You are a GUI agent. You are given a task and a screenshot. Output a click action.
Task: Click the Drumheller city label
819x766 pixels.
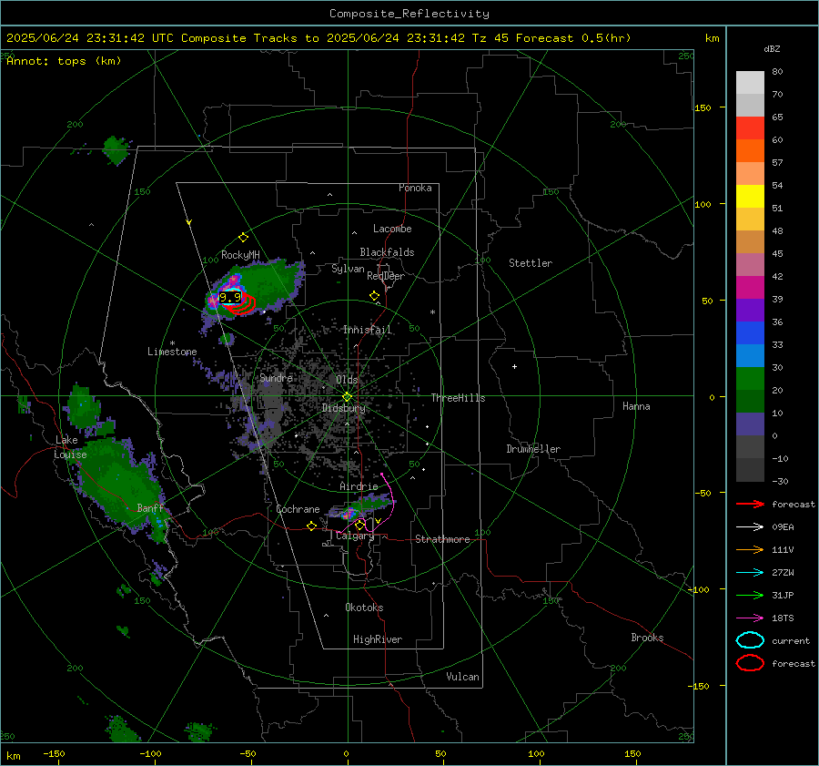533,449
